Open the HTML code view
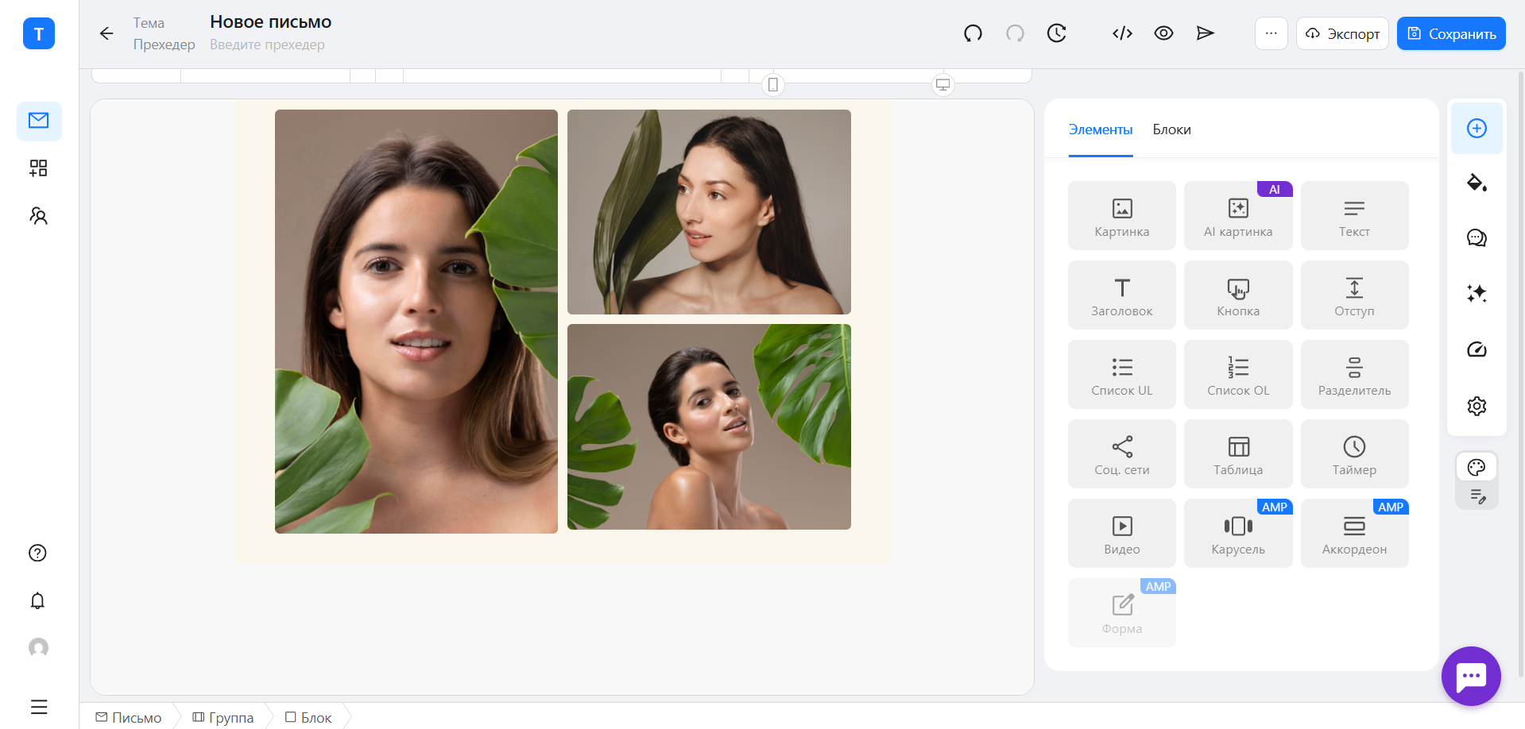The image size is (1525, 729). (x=1122, y=33)
